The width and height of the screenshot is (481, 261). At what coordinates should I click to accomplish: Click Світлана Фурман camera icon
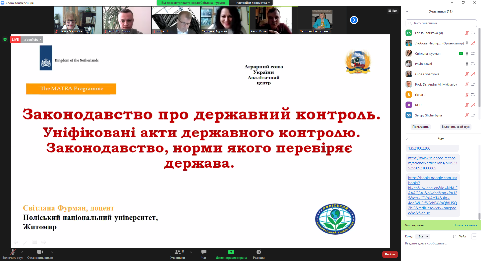[473, 53]
